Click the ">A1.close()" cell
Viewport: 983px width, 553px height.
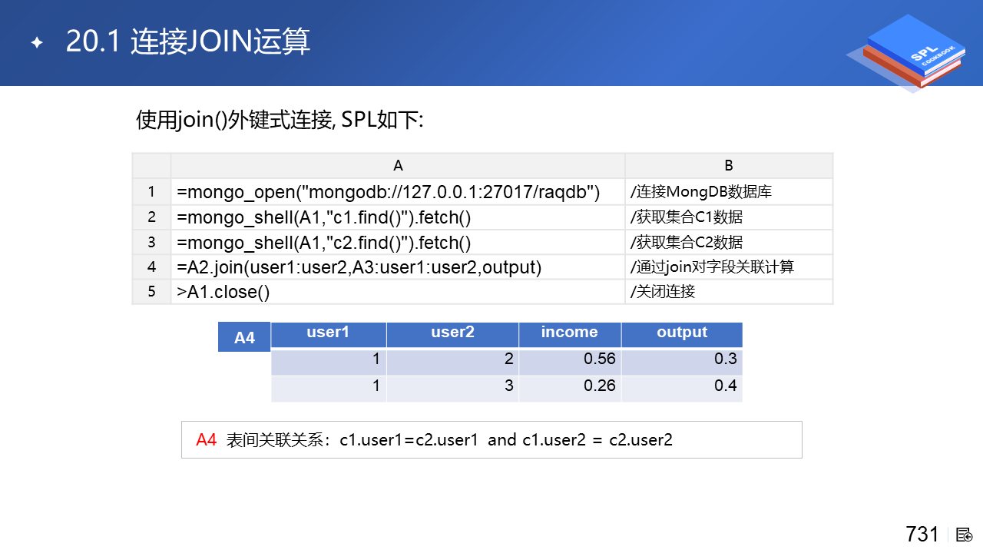pos(398,292)
